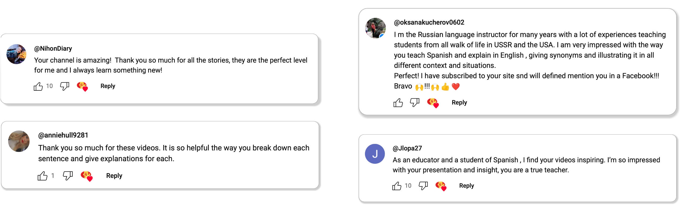The height and width of the screenshot is (212, 681).
Task: Open the @NihonDiary profile avatar
Action: coord(16,54)
